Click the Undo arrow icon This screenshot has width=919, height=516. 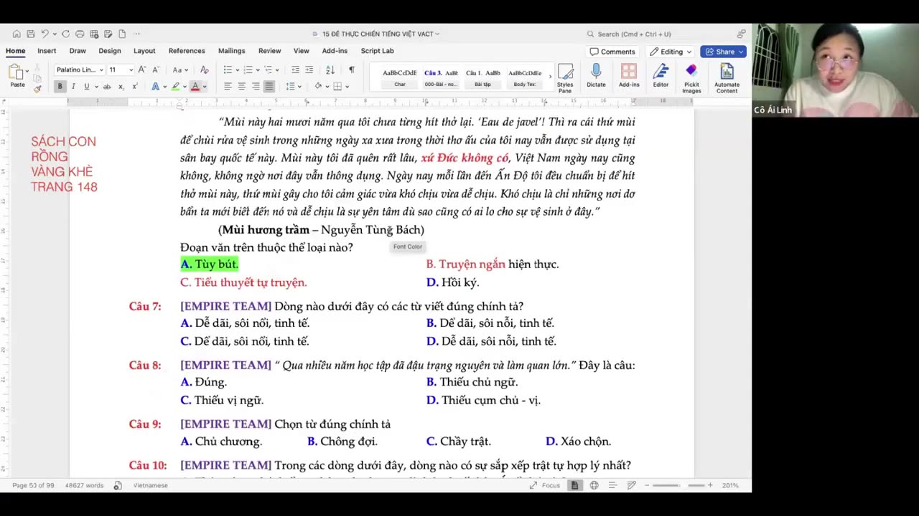pyautogui.click(x=45, y=34)
